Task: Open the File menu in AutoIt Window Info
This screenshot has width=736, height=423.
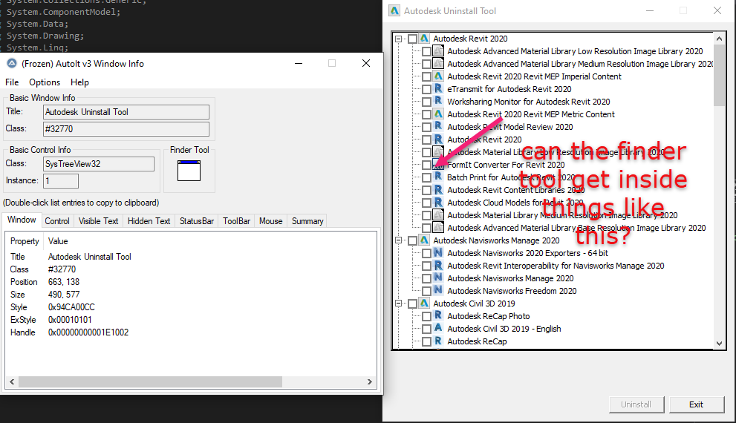Action: click(12, 82)
